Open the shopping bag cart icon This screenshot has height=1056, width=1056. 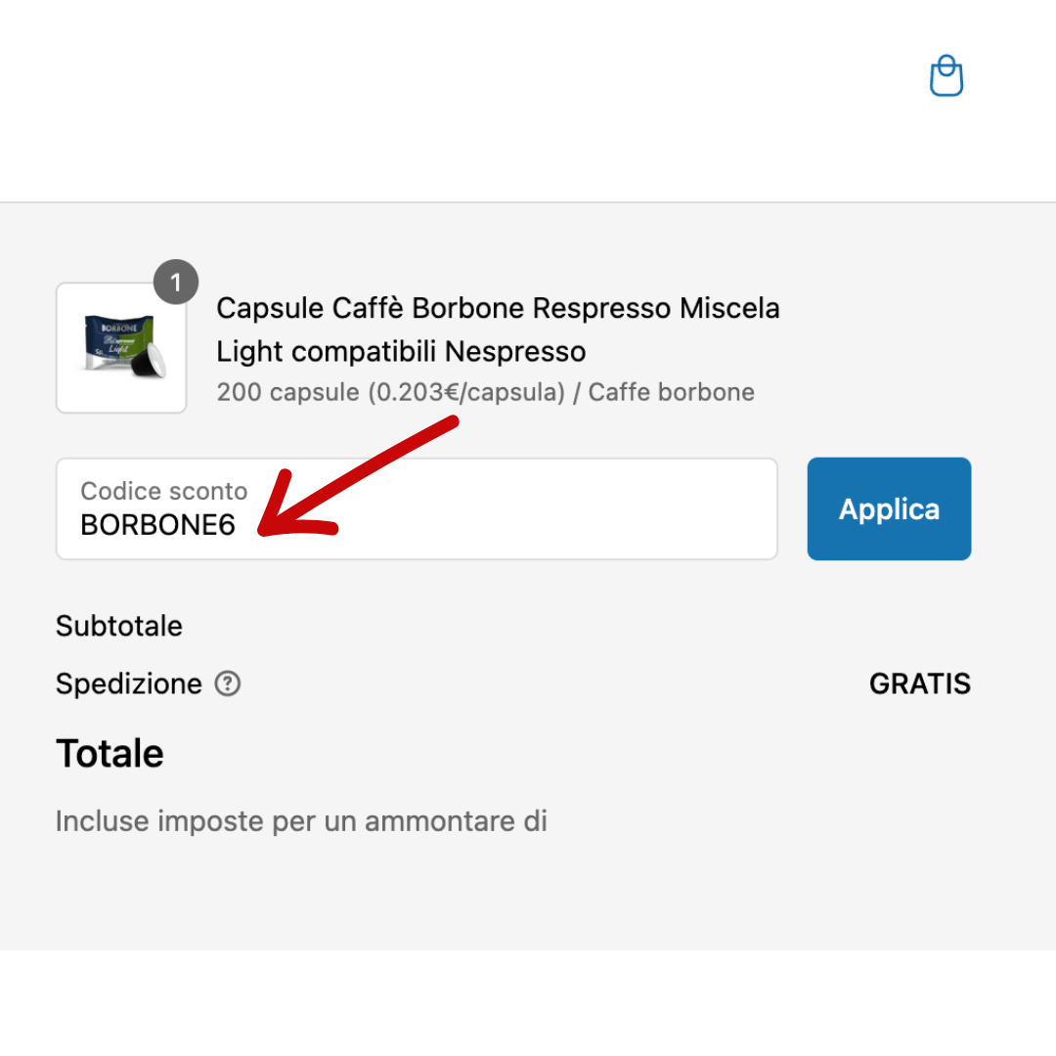click(946, 76)
